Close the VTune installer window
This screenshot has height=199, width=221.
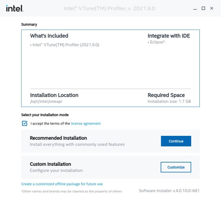pos(212,8)
